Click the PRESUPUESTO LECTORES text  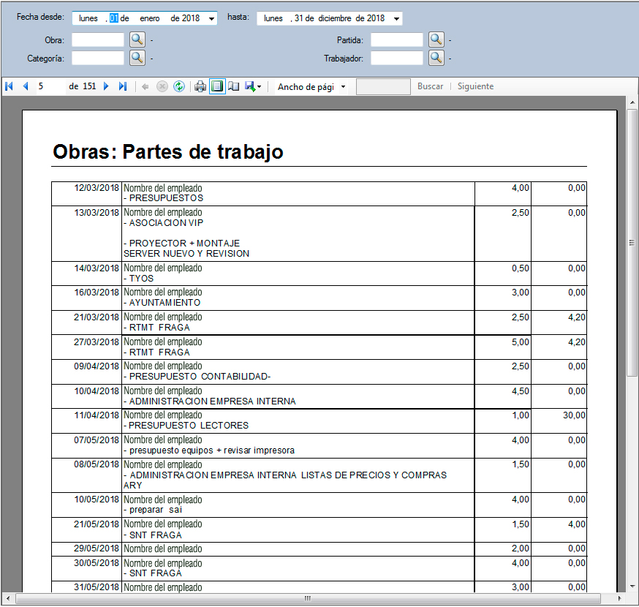pyautogui.click(x=189, y=426)
